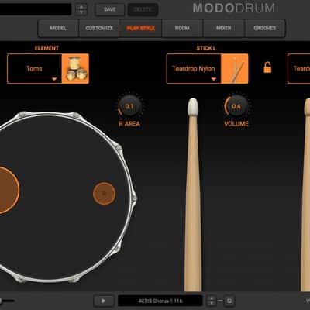The width and height of the screenshot is (310, 310).
Task: Click the preset up/down stepper arrows
Action: 81,9
